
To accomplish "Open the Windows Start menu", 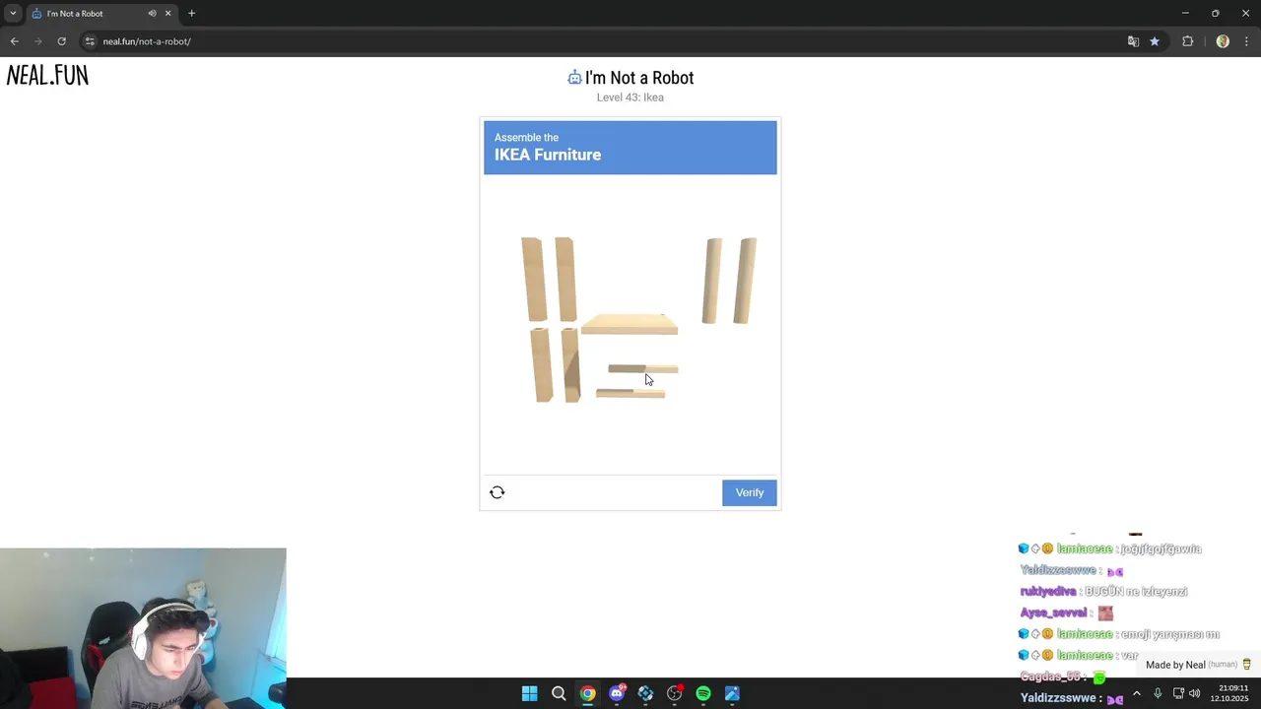I will (x=529, y=693).
